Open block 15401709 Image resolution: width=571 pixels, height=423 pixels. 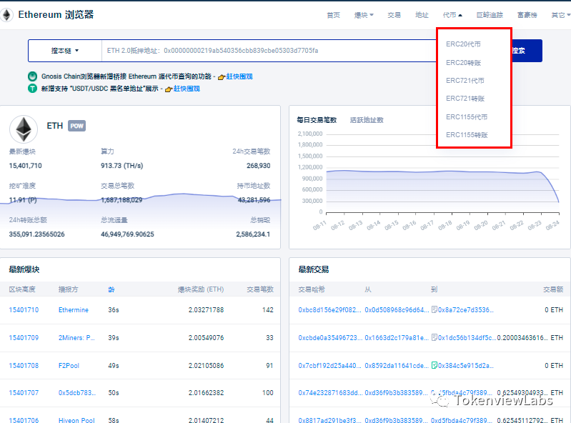pyautogui.click(x=24, y=337)
